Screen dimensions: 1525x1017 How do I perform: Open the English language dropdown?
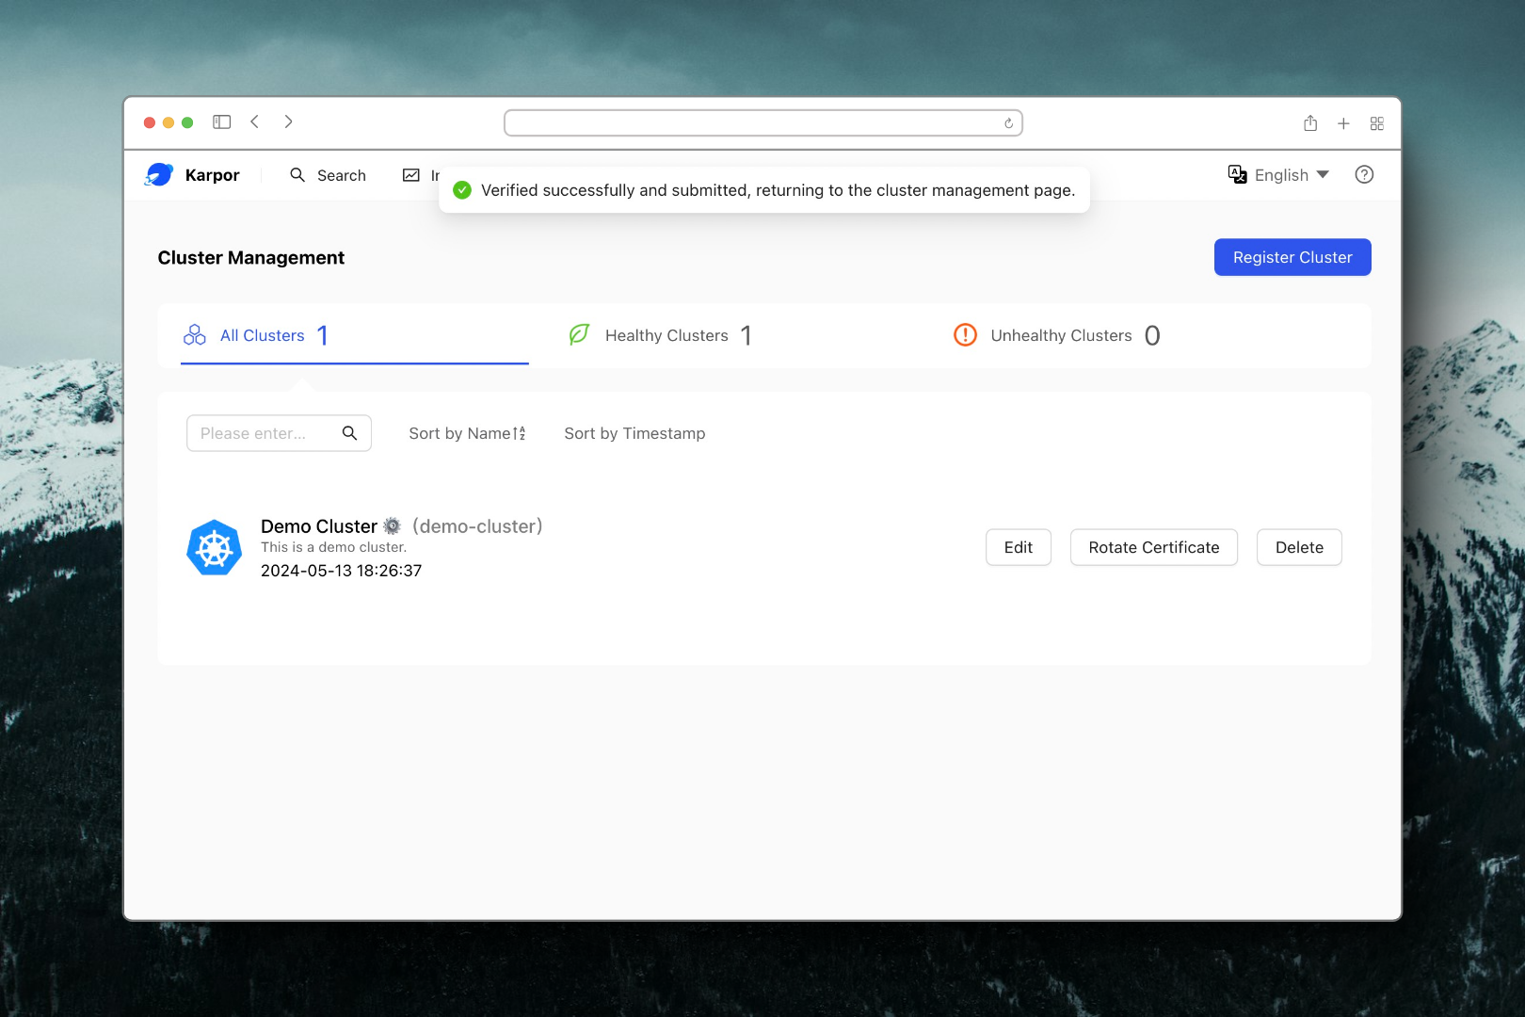coord(1278,175)
